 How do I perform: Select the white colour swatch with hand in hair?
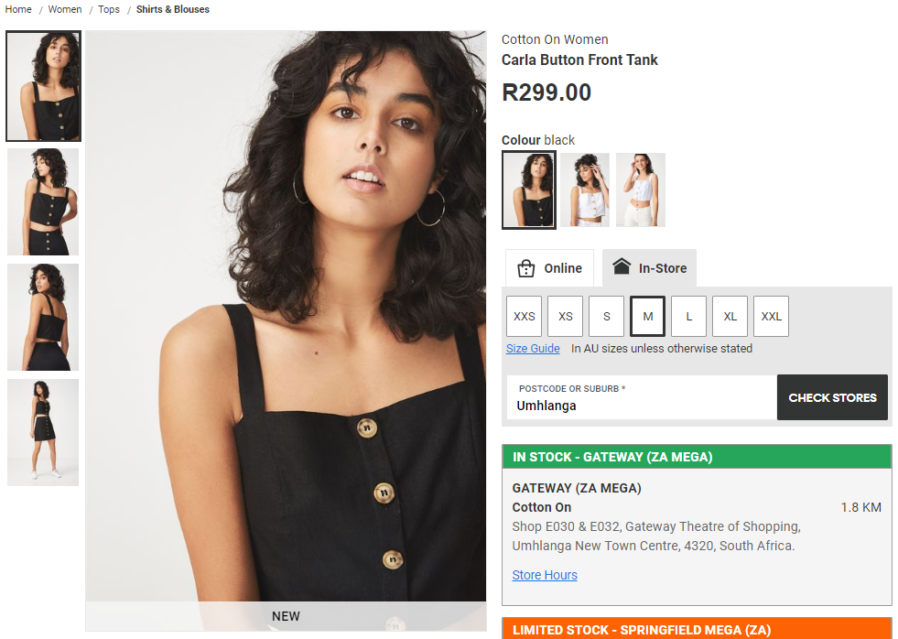pyautogui.click(x=585, y=190)
